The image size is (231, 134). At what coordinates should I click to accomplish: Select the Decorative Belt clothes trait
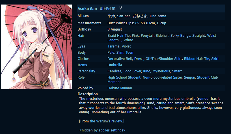(x=120, y=59)
